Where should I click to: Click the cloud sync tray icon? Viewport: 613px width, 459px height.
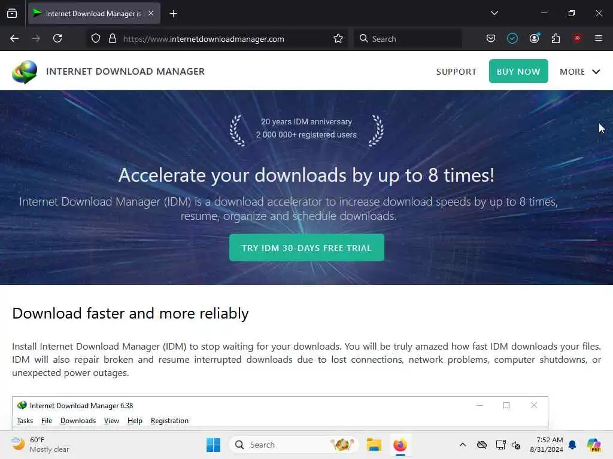pyautogui.click(x=482, y=445)
